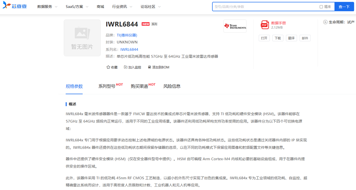Click the 概述 section heading
356x190 pixels.
[72, 104]
